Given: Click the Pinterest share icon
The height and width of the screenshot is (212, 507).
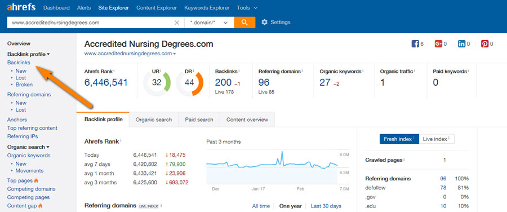Looking at the screenshot, I should (x=484, y=43).
